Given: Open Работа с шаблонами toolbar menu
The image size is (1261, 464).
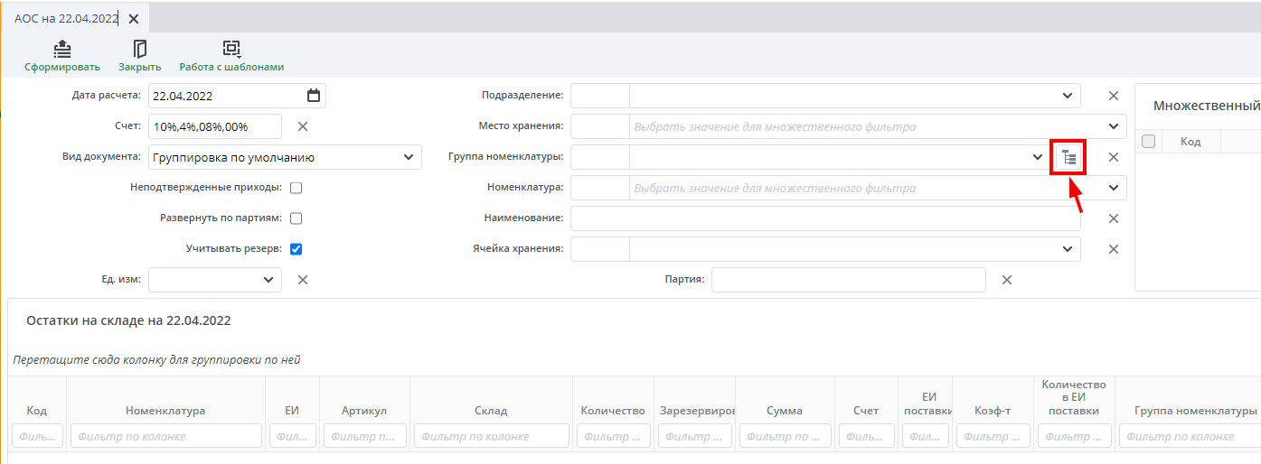Looking at the screenshot, I should click(231, 50).
